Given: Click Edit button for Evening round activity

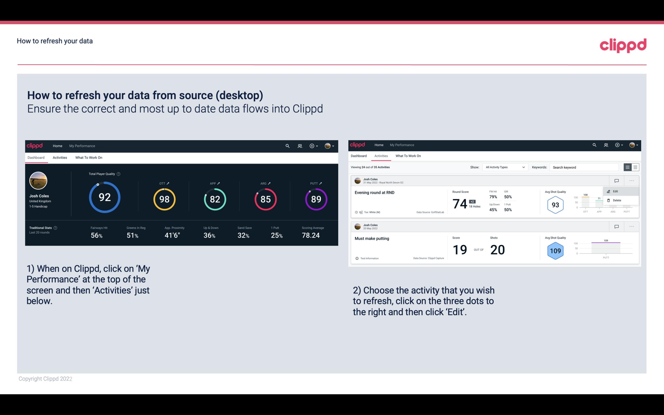Looking at the screenshot, I should pyautogui.click(x=617, y=191).
